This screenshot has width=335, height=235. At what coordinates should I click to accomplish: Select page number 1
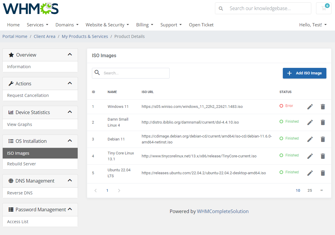pyautogui.click(x=107, y=190)
